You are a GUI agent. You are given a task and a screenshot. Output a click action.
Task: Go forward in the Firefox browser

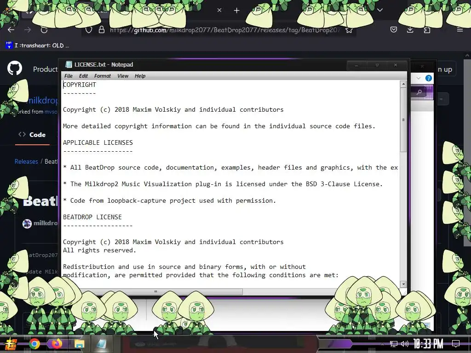click(x=28, y=30)
